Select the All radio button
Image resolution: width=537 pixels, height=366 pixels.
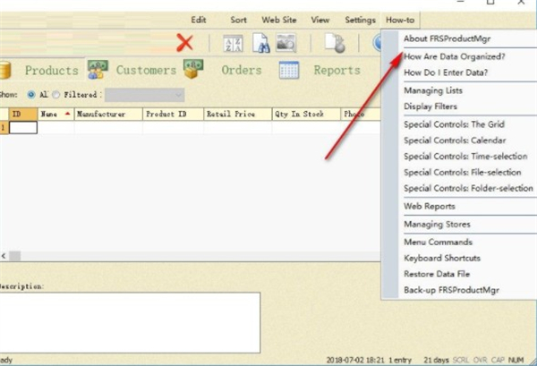tap(31, 94)
